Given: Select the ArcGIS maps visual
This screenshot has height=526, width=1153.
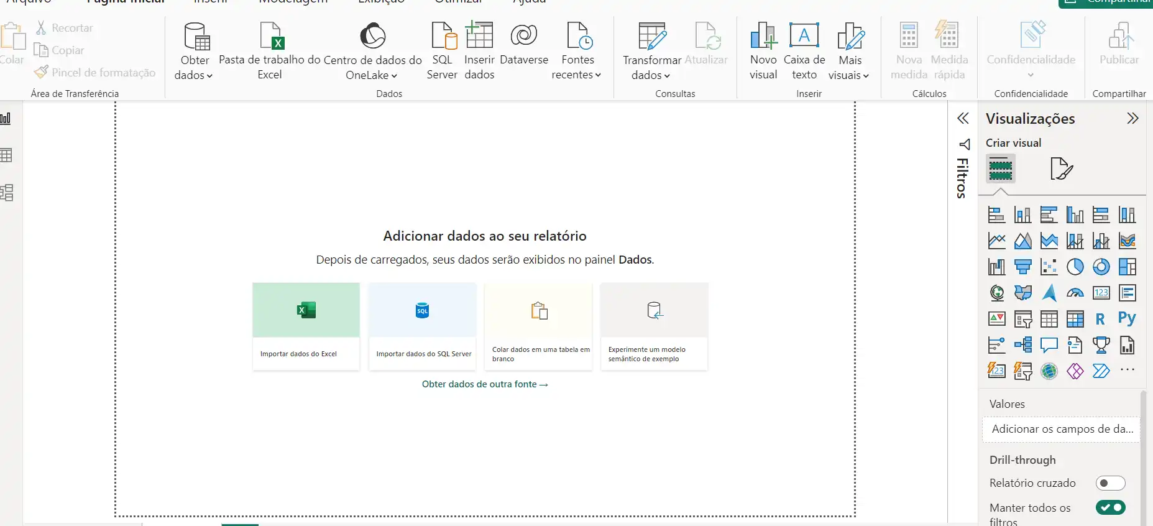Looking at the screenshot, I should click(x=1049, y=371).
